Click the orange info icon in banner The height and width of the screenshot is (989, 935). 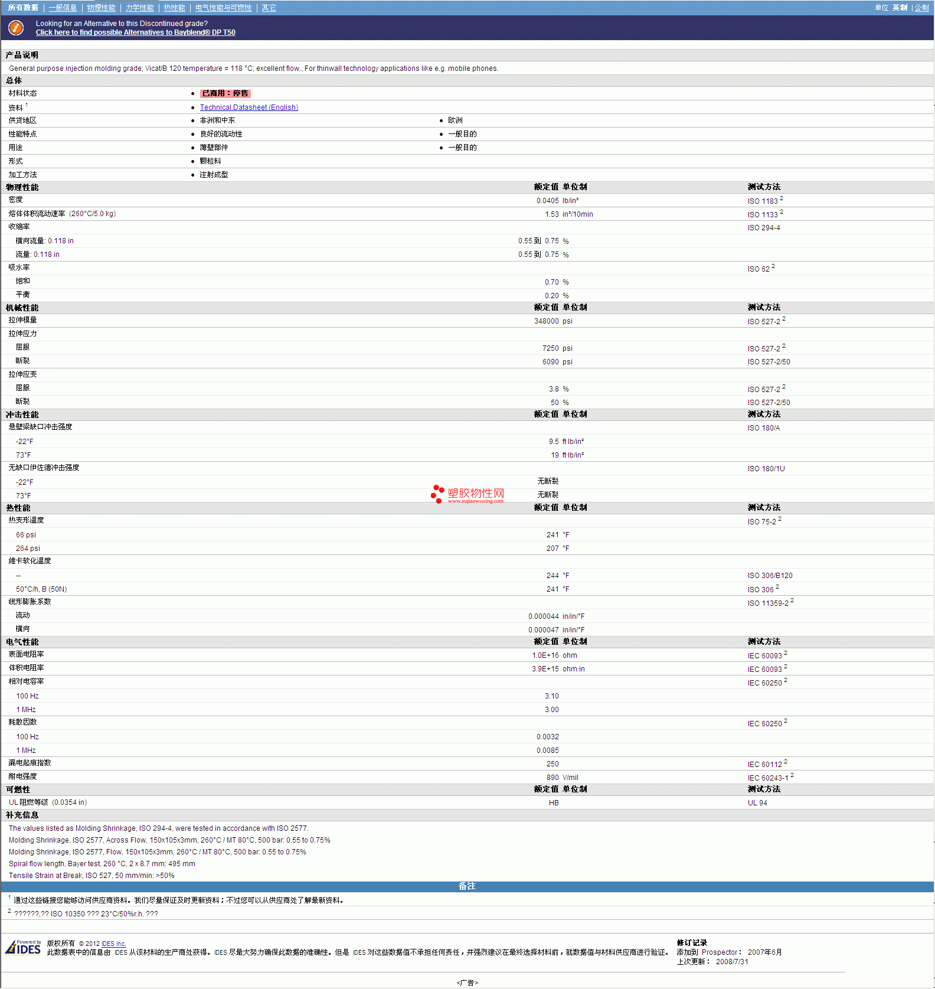(16, 28)
